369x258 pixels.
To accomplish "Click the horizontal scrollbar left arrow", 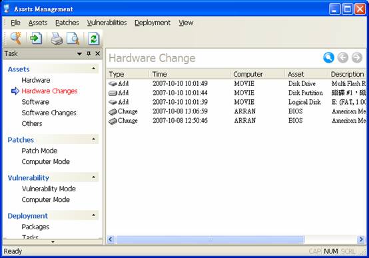I will point(111,239).
